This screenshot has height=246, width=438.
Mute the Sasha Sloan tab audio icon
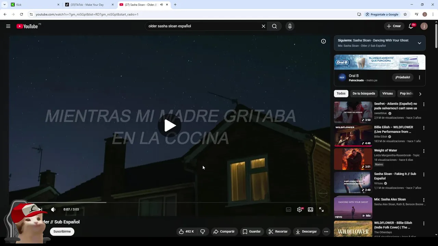pos(162,5)
